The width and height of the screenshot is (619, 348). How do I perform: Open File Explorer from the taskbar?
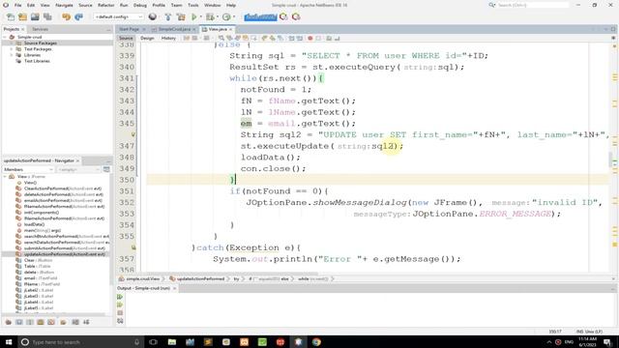pos(172,342)
